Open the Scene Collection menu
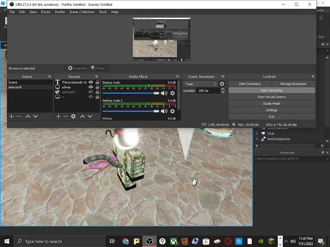The height and width of the screenshot is (247, 330). (x=82, y=12)
